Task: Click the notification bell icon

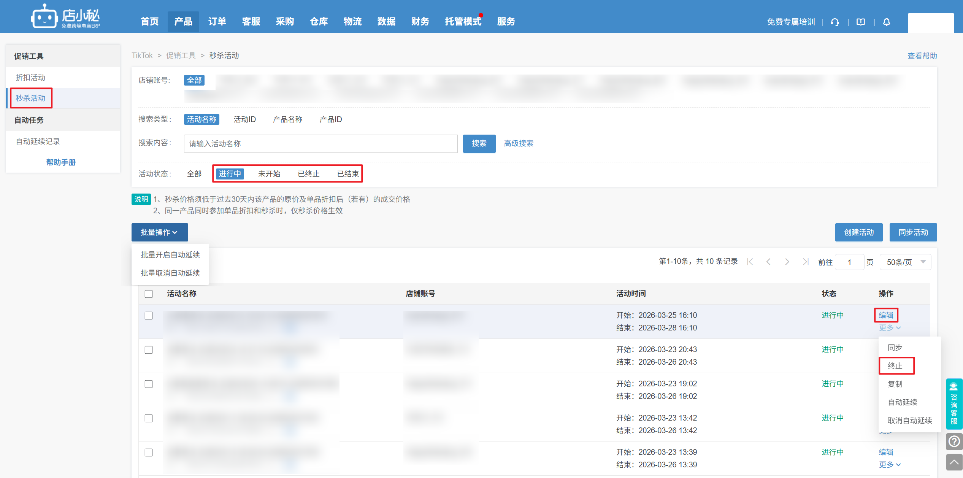Action: pos(887,22)
